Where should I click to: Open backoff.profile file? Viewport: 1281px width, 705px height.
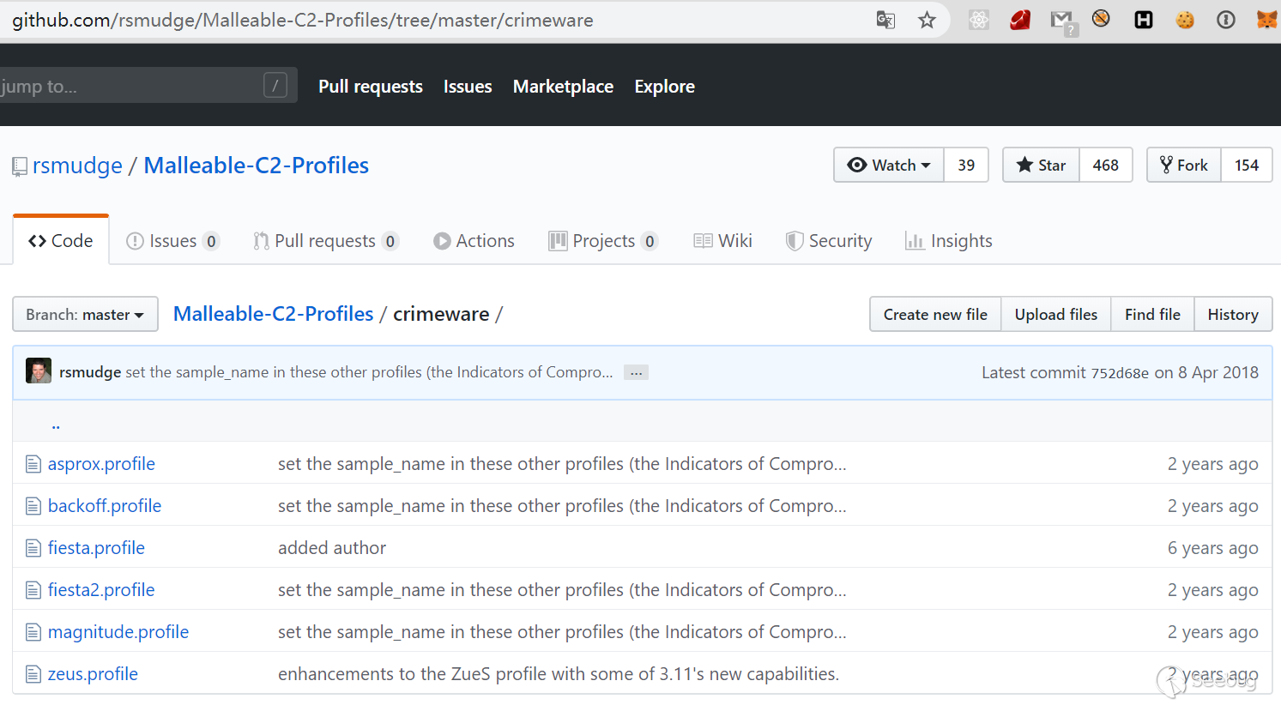tap(105, 506)
